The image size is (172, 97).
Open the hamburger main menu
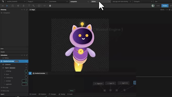coord(3,6)
